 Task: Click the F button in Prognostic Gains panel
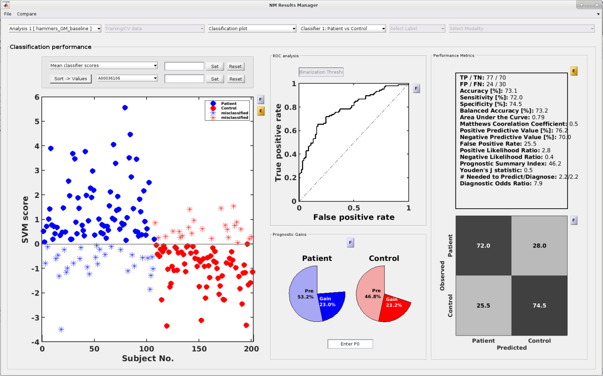point(350,242)
